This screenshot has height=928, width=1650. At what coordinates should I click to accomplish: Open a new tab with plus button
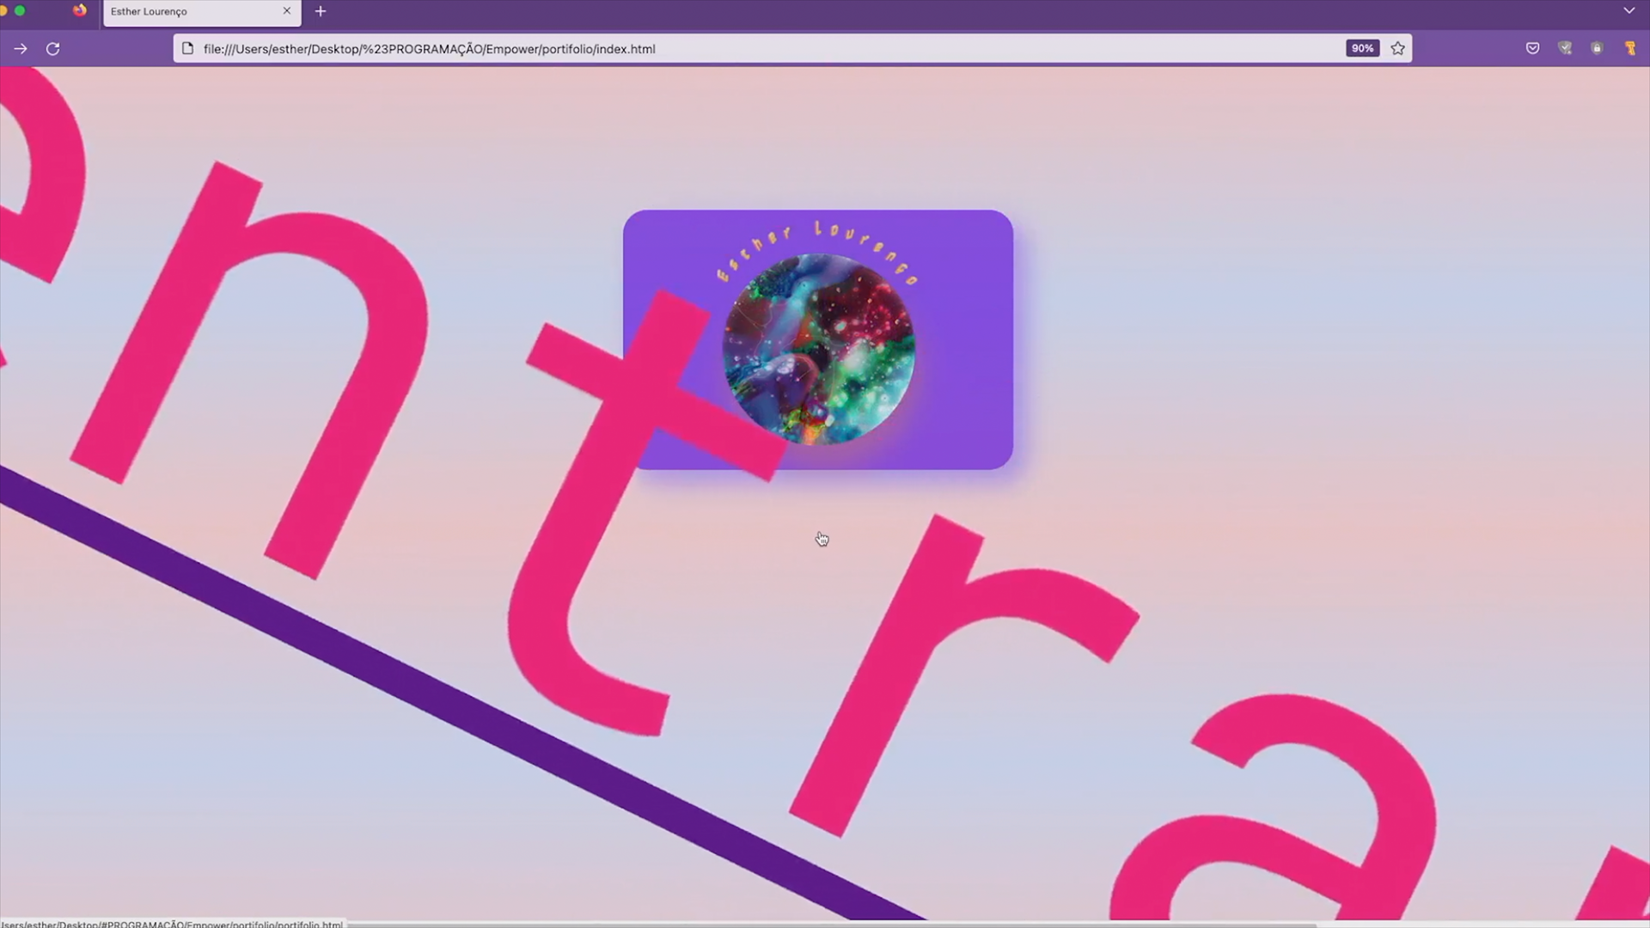pyautogui.click(x=321, y=11)
